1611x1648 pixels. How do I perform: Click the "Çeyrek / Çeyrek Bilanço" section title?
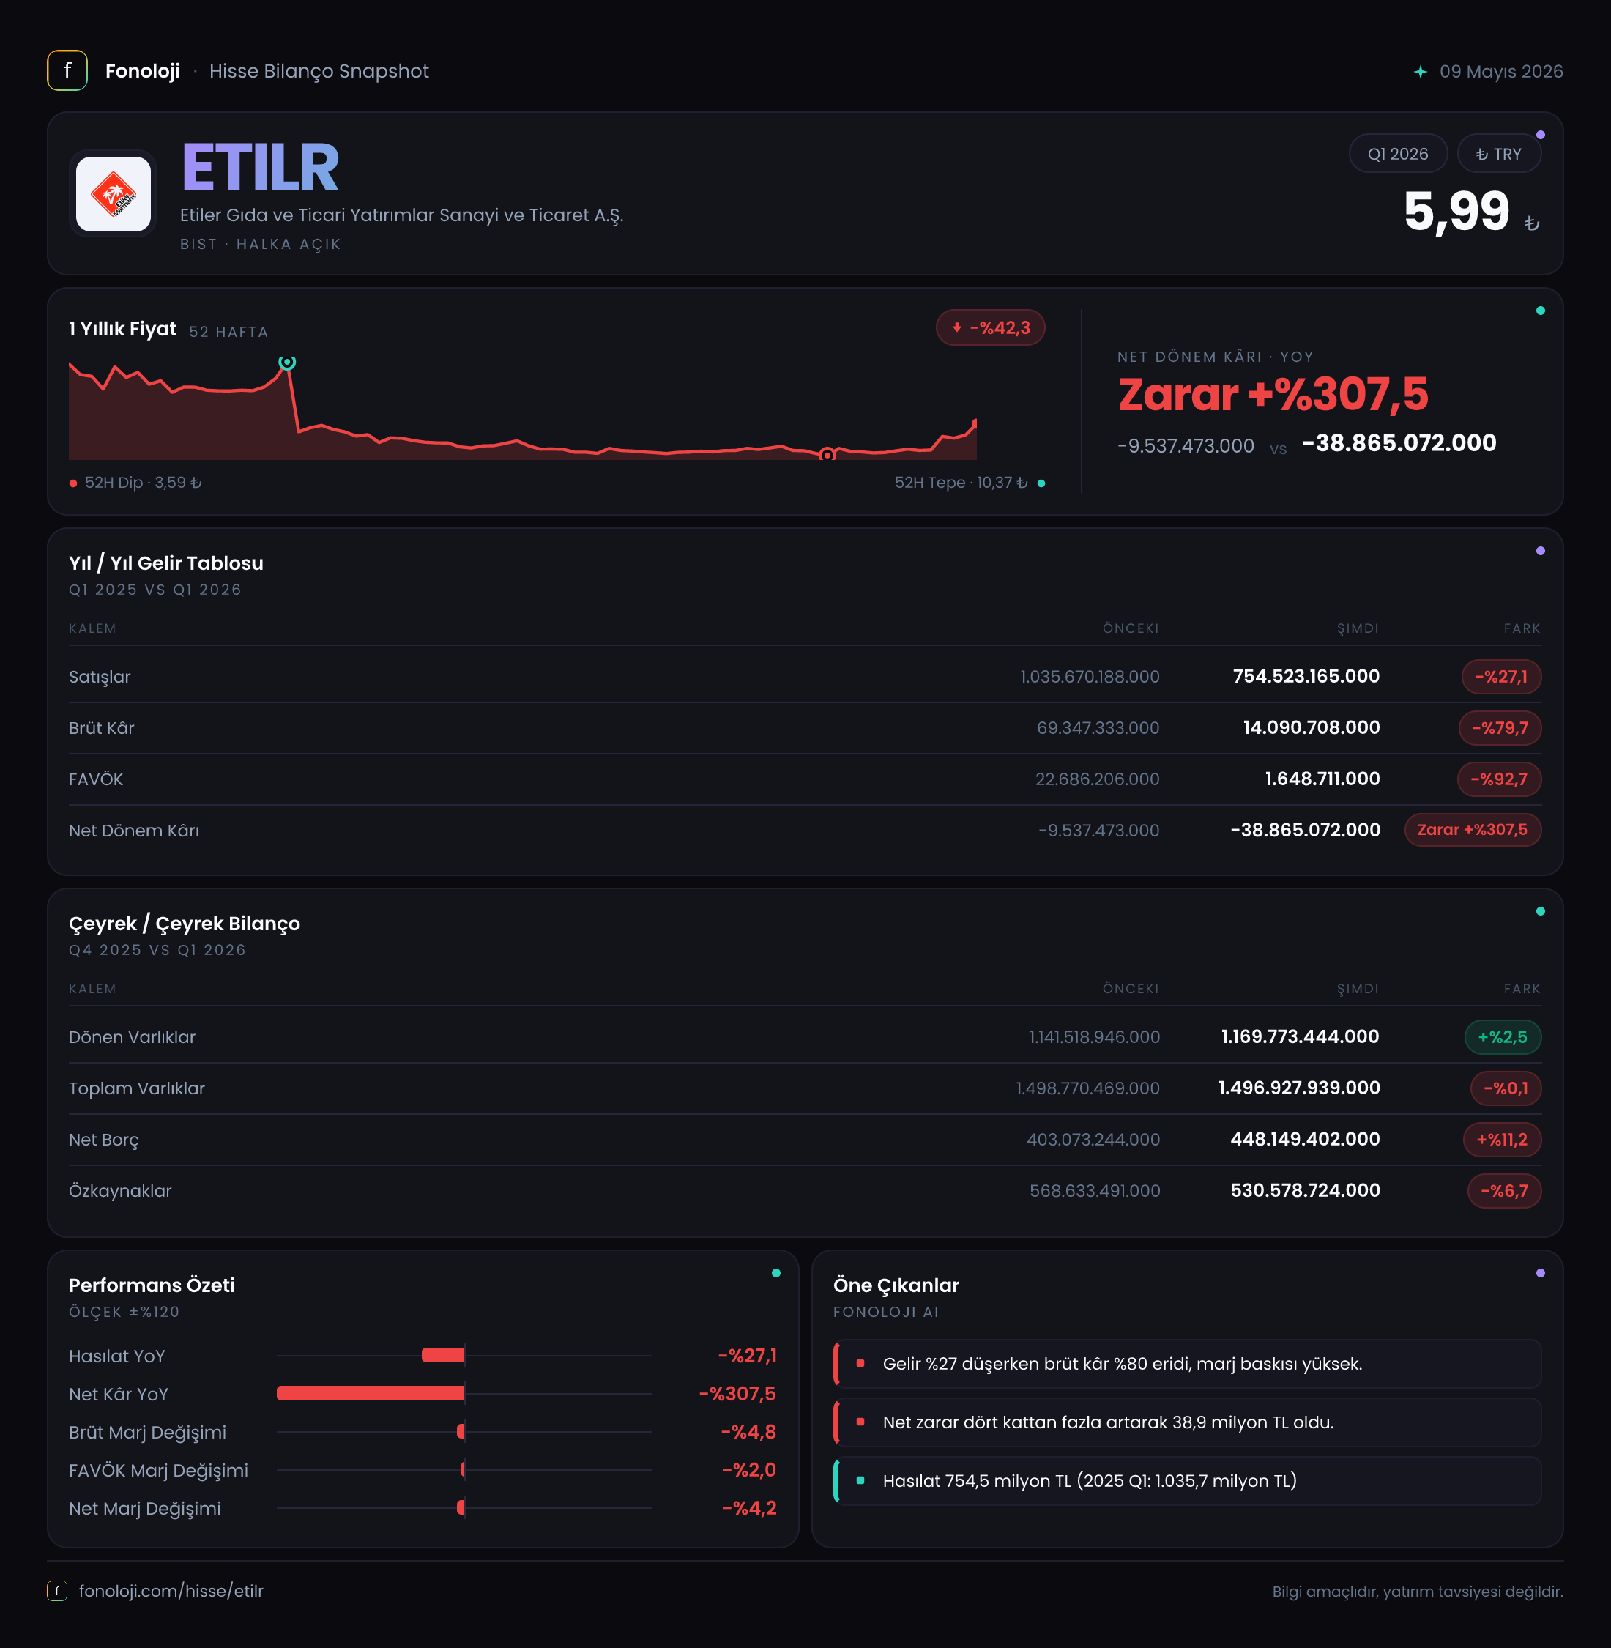click(185, 924)
